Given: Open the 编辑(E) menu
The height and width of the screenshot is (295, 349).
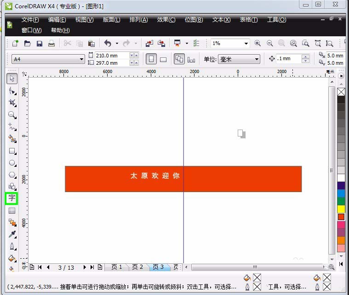Looking at the screenshot, I should click(x=57, y=20).
